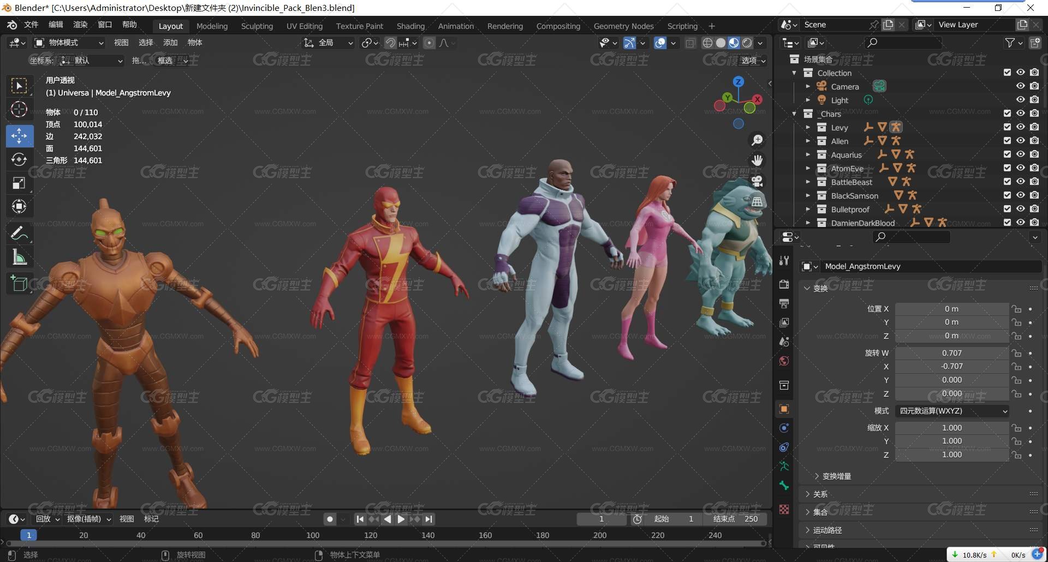Select the Rotate tool
Image resolution: width=1048 pixels, height=562 pixels.
(19, 159)
